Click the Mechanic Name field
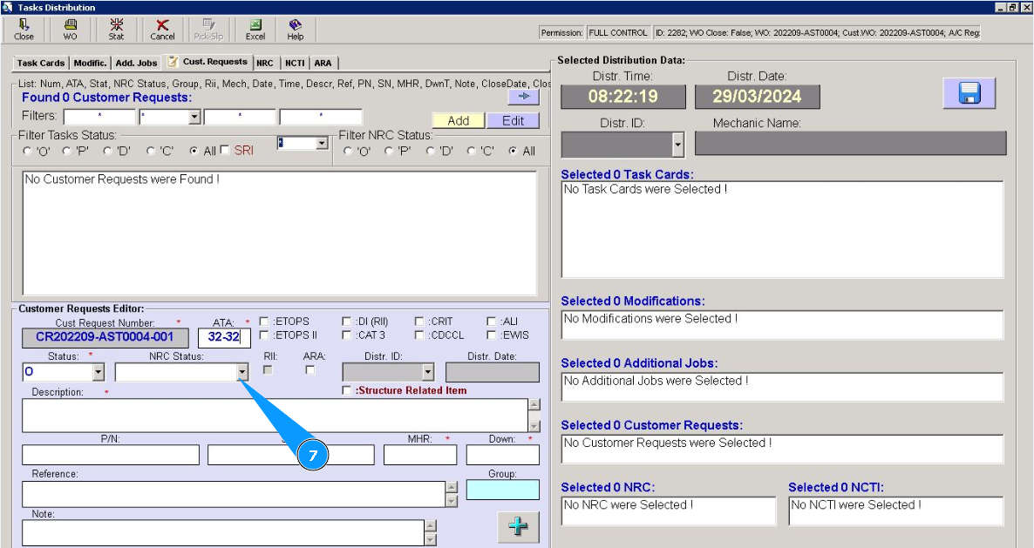 pyautogui.click(x=851, y=144)
